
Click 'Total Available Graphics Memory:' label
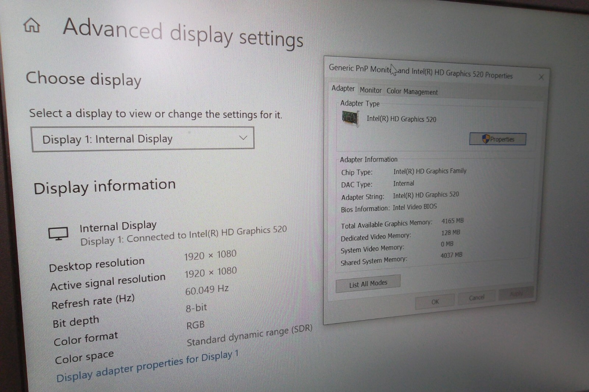(x=387, y=224)
